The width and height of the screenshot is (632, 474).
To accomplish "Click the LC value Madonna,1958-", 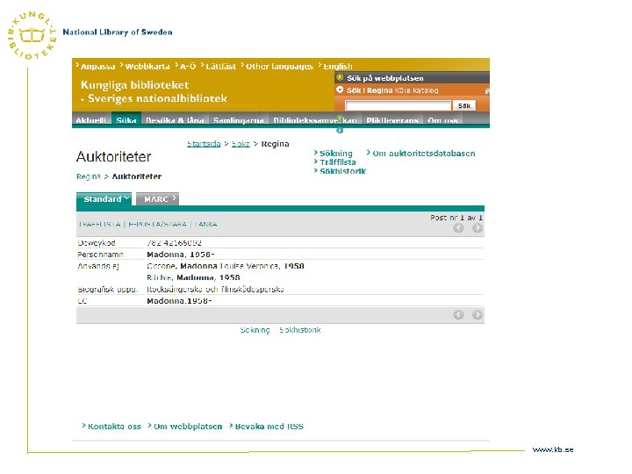I will click(x=179, y=301).
